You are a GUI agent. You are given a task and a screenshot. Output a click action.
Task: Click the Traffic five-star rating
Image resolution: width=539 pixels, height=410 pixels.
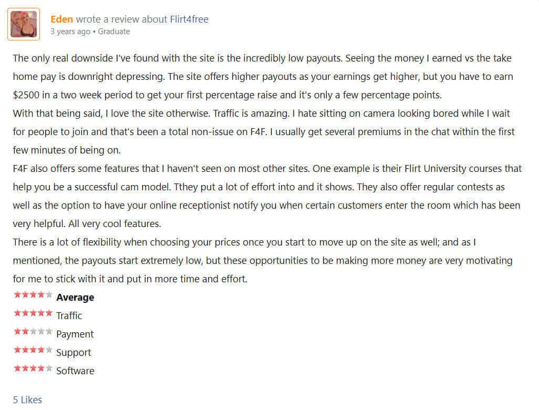(33, 313)
